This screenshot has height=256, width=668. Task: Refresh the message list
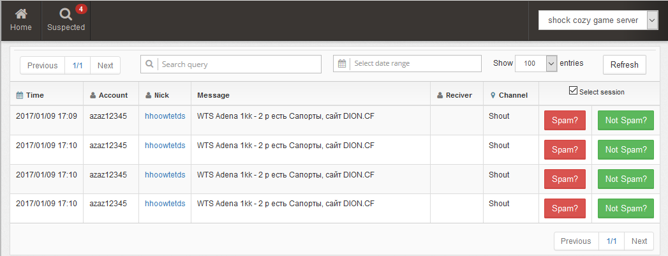(x=625, y=64)
